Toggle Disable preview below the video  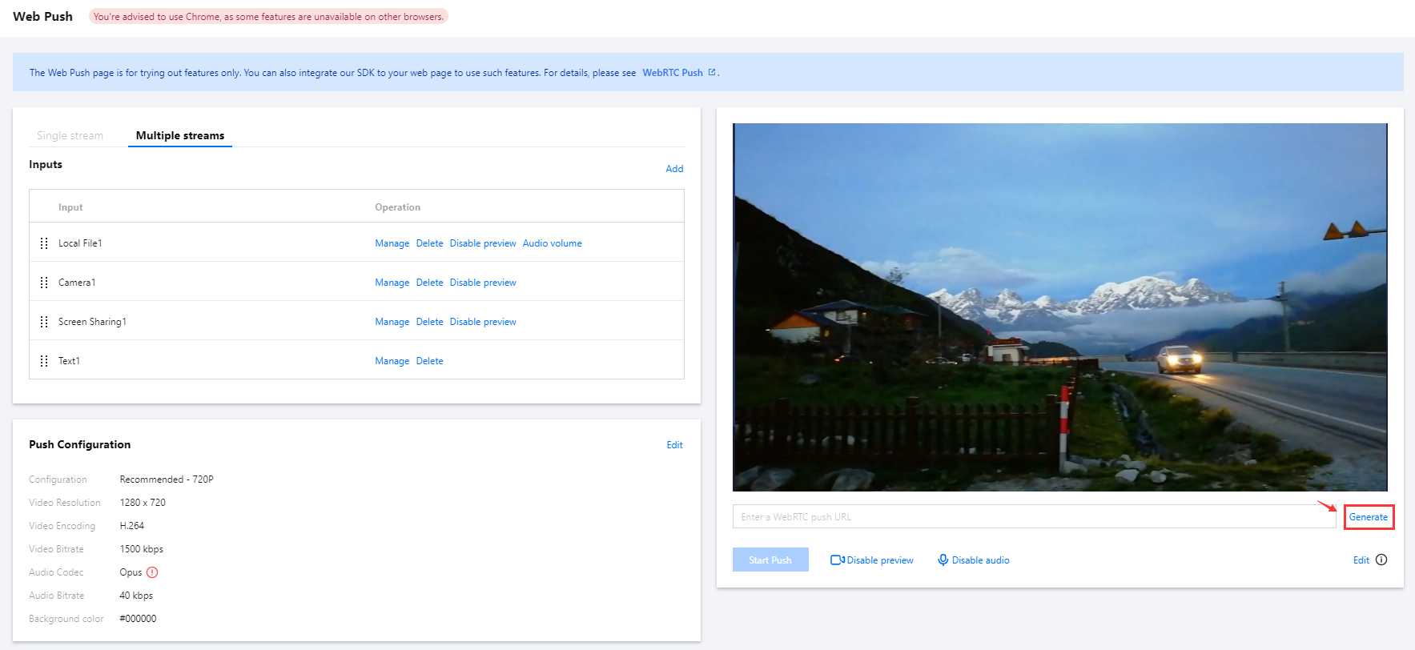[872, 560]
